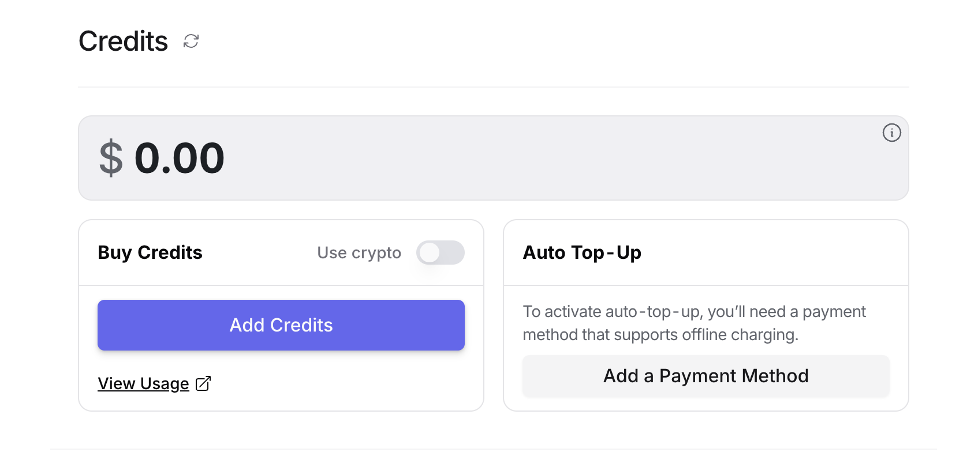Click the auto-top-up activation description text

[x=693, y=312]
